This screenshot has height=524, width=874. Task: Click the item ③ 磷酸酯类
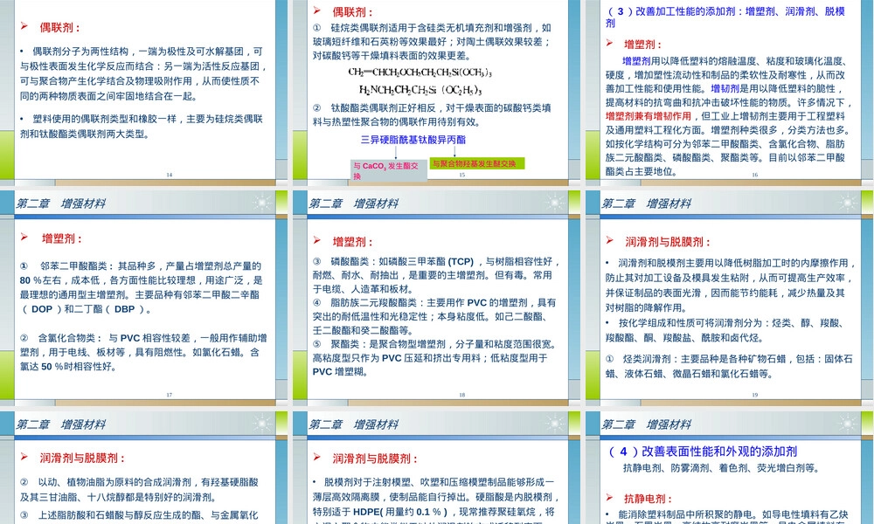pos(341,261)
